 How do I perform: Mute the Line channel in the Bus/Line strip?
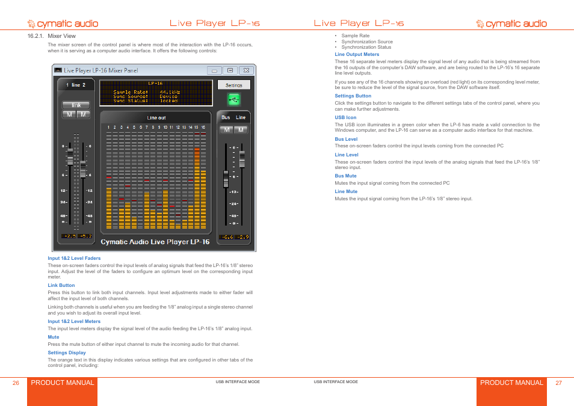tap(241, 129)
